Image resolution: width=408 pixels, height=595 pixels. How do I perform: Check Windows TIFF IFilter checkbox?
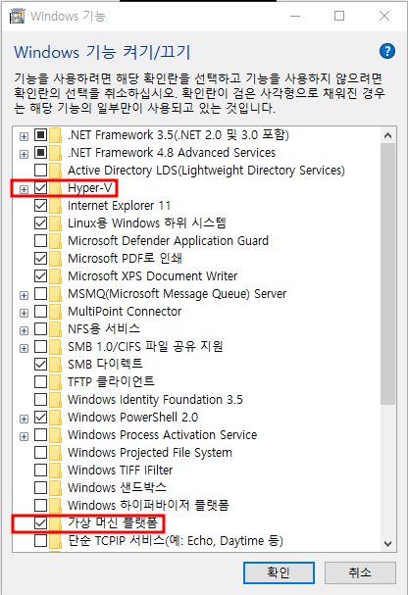pos(40,470)
